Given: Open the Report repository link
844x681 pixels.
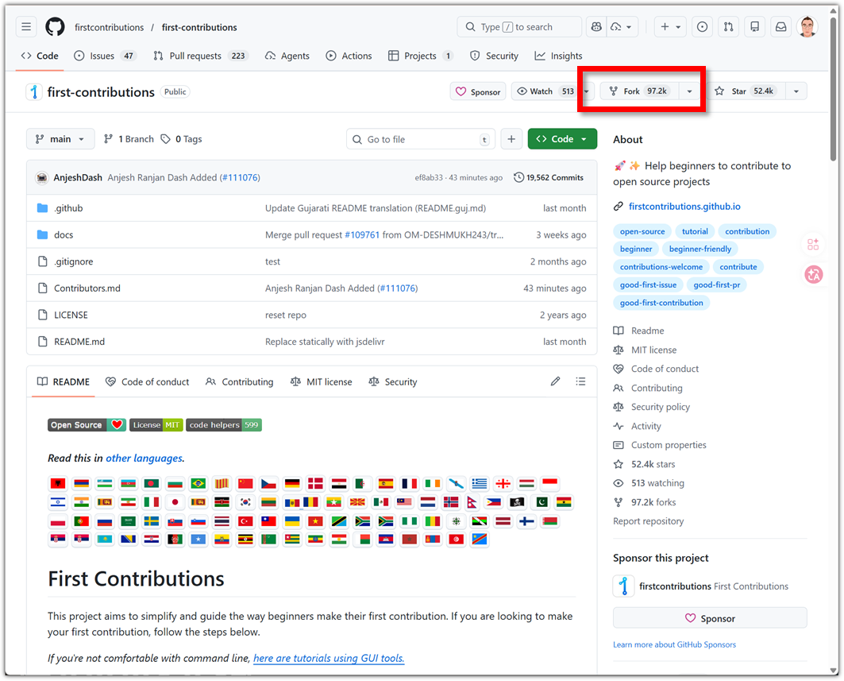Looking at the screenshot, I should [648, 521].
